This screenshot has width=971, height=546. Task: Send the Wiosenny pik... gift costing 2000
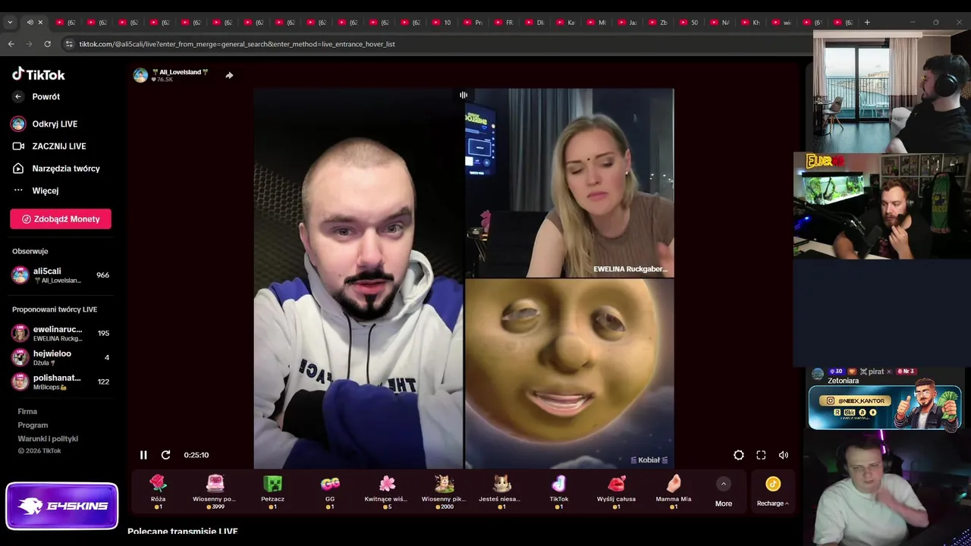click(x=444, y=491)
